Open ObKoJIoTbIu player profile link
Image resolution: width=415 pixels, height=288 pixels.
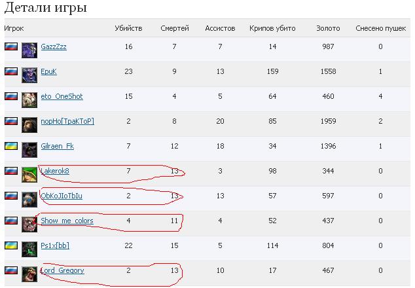point(62,196)
